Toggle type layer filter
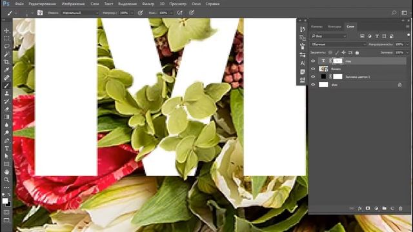 (377, 36)
